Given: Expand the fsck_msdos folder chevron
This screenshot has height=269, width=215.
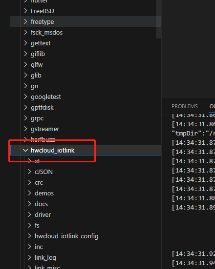Looking at the screenshot, I should pyautogui.click(x=25, y=32).
